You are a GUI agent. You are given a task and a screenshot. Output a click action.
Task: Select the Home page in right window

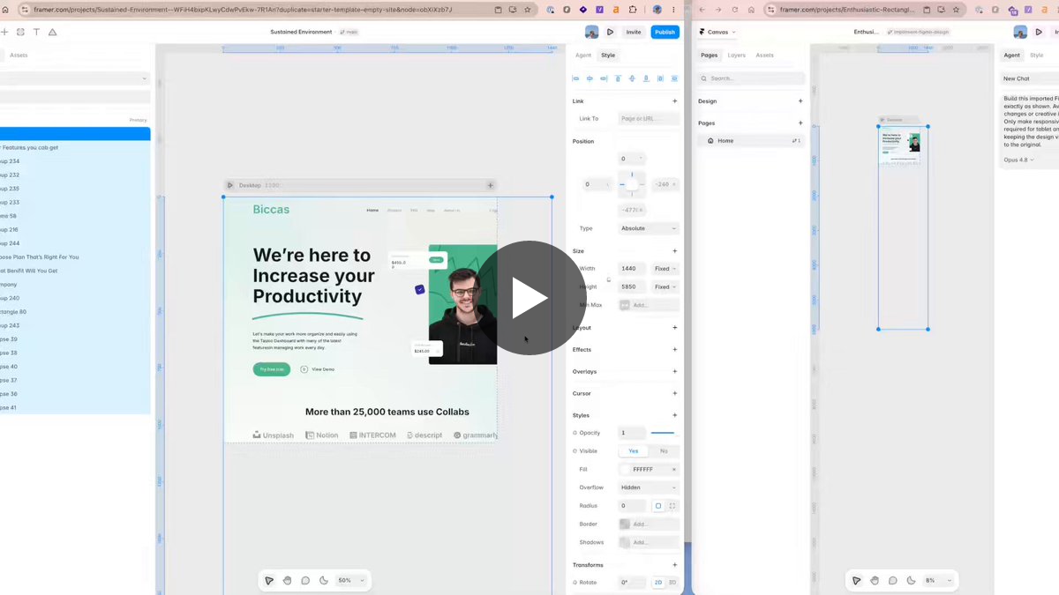pos(751,141)
